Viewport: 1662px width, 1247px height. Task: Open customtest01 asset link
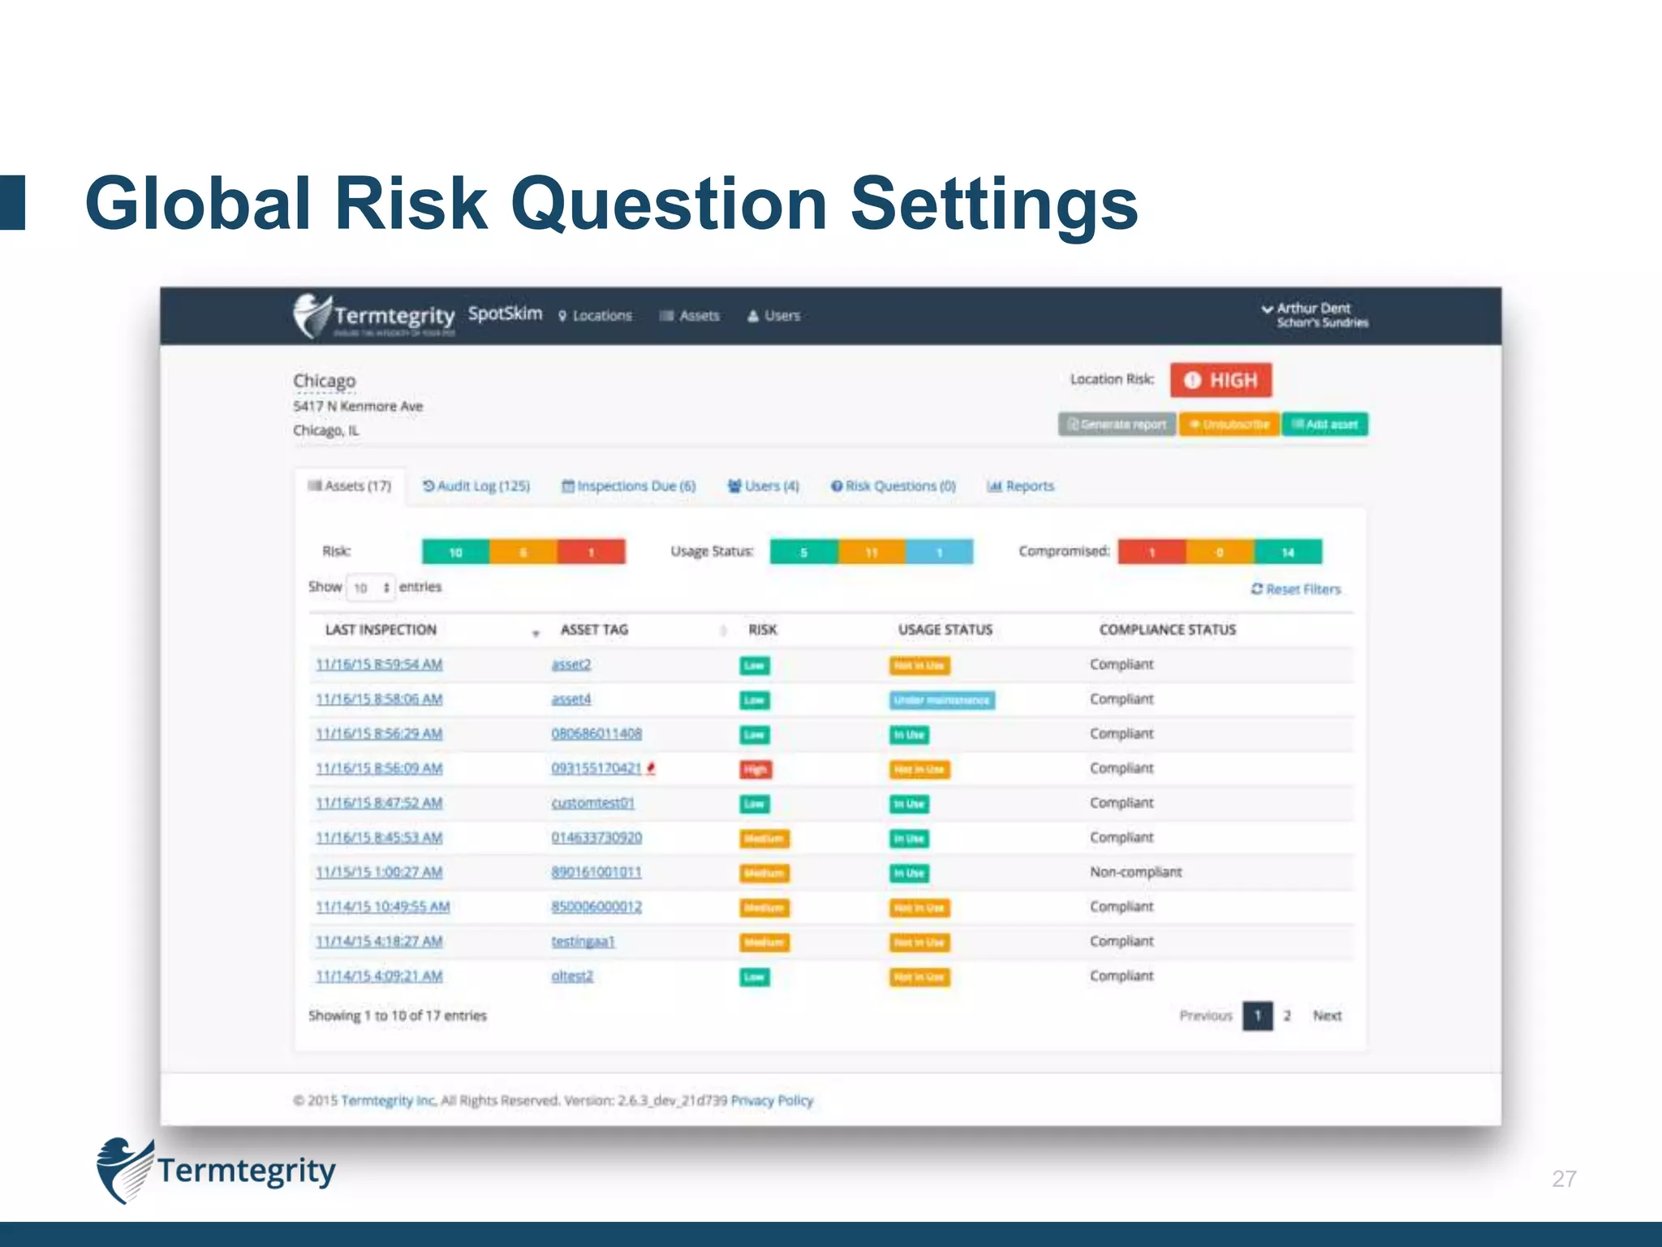pyautogui.click(x=593, y=803)
